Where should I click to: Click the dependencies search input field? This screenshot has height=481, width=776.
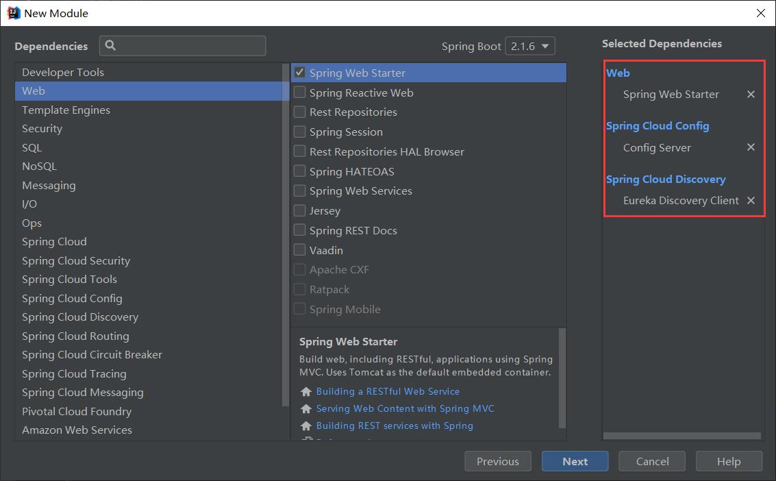(x=183, y=45)
